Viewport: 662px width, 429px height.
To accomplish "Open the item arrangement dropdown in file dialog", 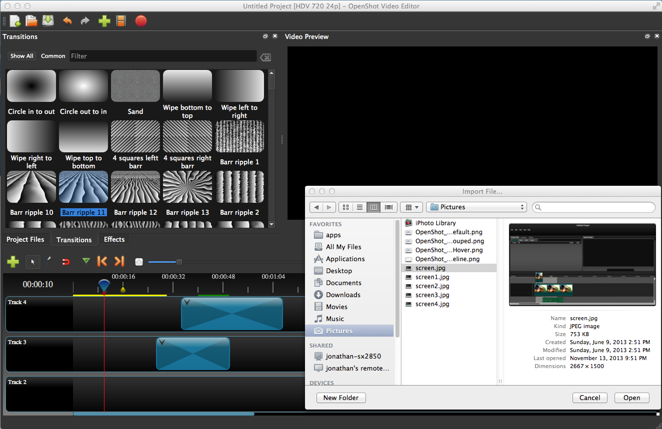I will (x=412, y=207).
